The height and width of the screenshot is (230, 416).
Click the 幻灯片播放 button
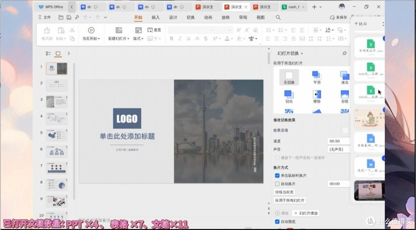(x=305, y=213)
